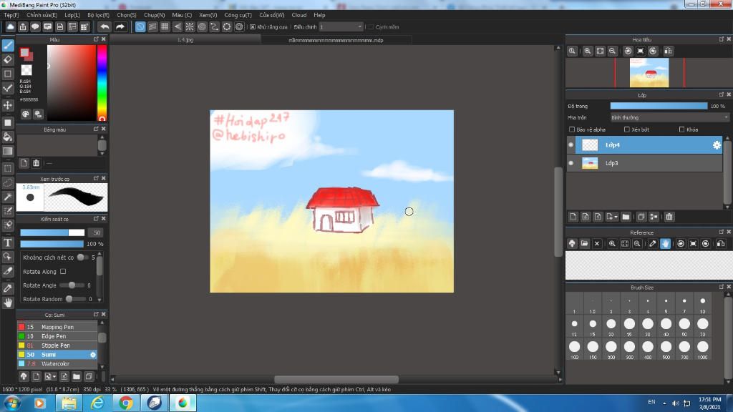
Task: Add a new layer folder
Action: click(626, 217)
